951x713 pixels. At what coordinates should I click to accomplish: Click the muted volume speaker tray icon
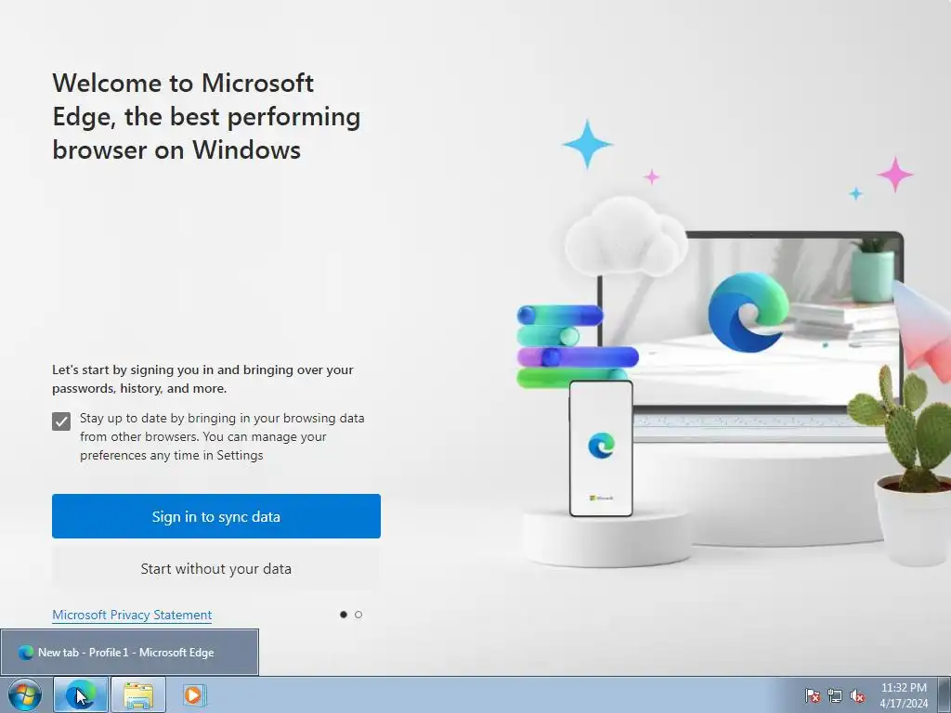pos(857,696)
